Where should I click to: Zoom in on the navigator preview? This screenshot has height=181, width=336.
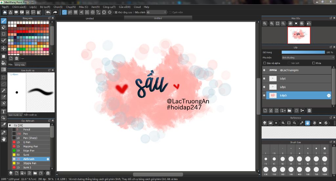(x=272, y=23)
